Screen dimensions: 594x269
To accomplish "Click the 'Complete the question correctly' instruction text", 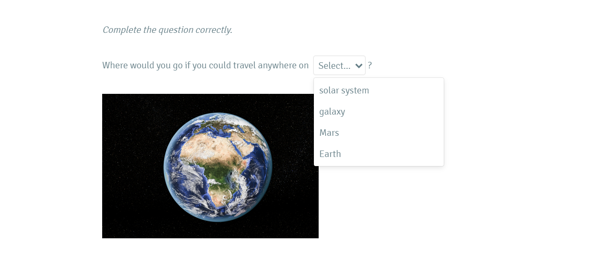I will pos(167,30).
